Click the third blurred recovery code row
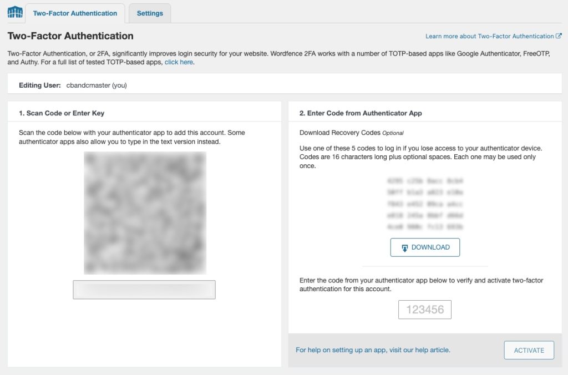Viewport: 568px width, 375px height. point(425,204)
